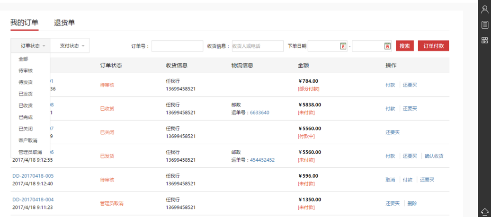Click the red 搜索 button
Image resolution: width=491 pixels, height=217 pixels.
click(x=404, y=46)
